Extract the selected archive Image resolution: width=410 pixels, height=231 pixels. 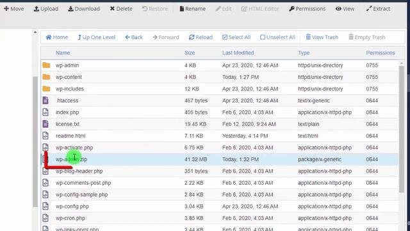(x=378, y=9)
